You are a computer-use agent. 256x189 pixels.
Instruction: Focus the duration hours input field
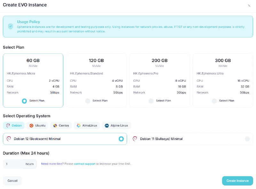pyautogui.click(x=13, y=164)
